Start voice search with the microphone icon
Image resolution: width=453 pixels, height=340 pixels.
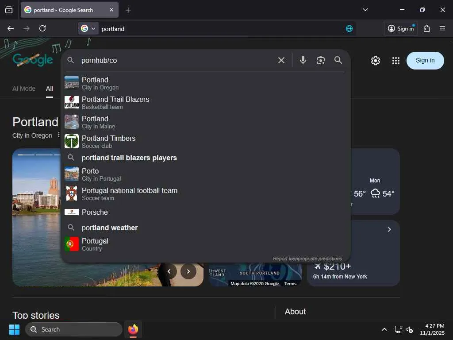click(303, 60)
